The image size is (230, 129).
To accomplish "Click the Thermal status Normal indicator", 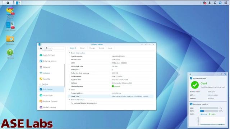I will point(116,86).
